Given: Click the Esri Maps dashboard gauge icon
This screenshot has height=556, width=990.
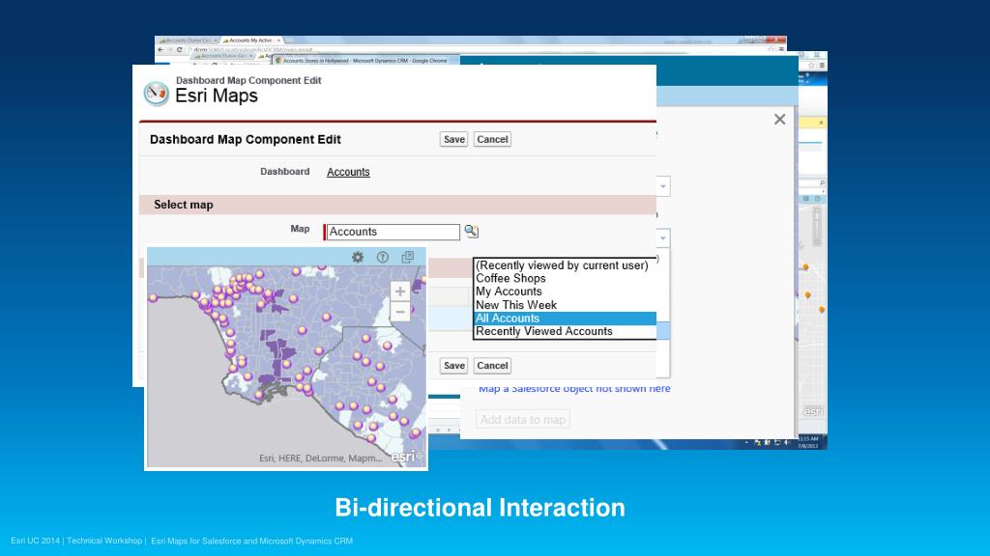Looking at the screenshot, I should pos(156,94).
